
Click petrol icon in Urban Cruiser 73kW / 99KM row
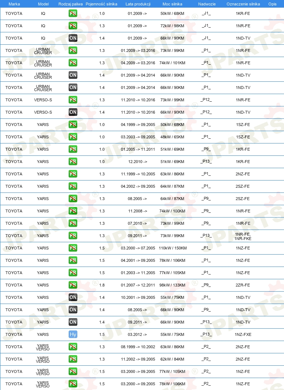73,50
